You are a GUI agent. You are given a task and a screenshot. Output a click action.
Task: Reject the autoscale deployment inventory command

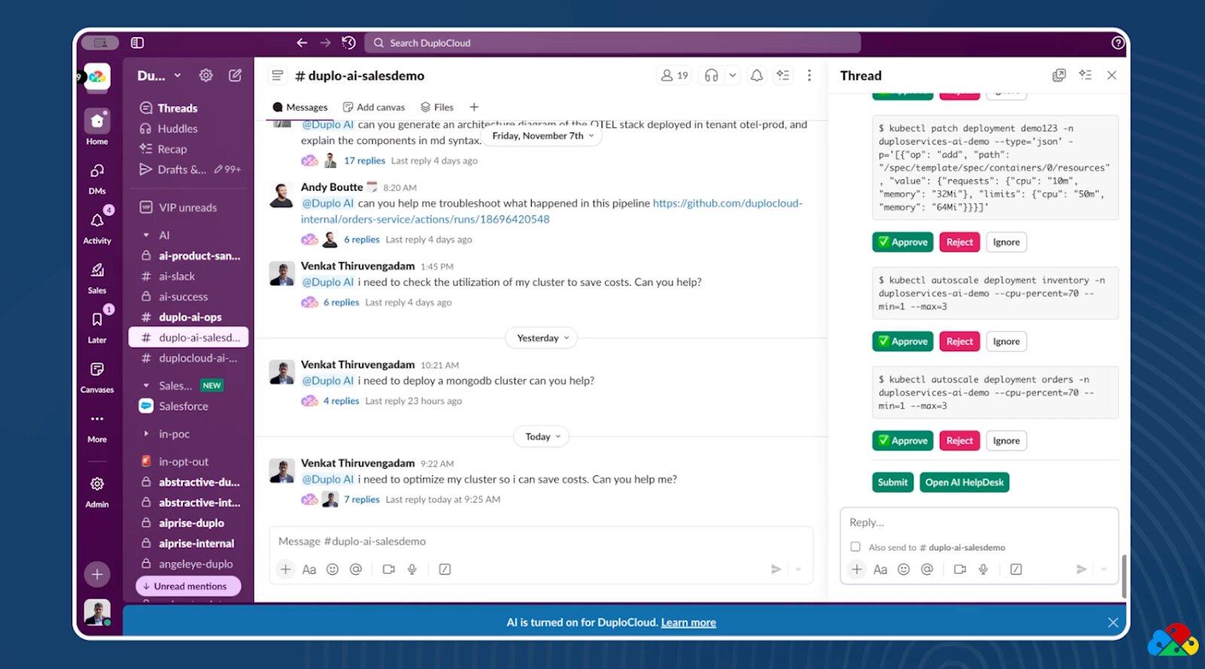click(x=959, y=341)
